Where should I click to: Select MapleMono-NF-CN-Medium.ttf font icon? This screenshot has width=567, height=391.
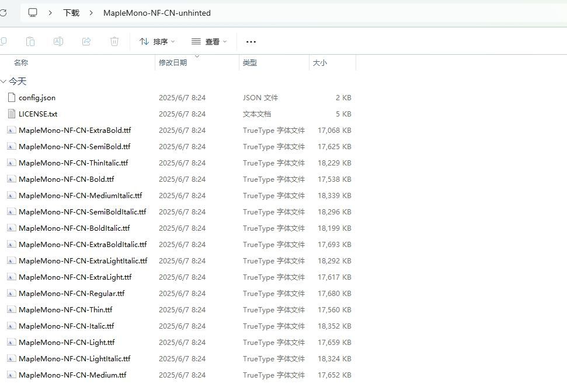tap(12, 375)
